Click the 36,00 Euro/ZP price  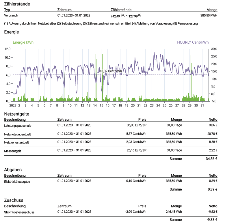(136, 125)
